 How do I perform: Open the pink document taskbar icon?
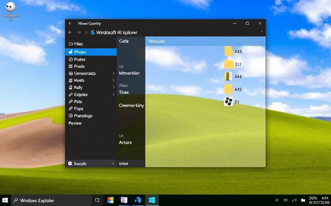(124, 200)
